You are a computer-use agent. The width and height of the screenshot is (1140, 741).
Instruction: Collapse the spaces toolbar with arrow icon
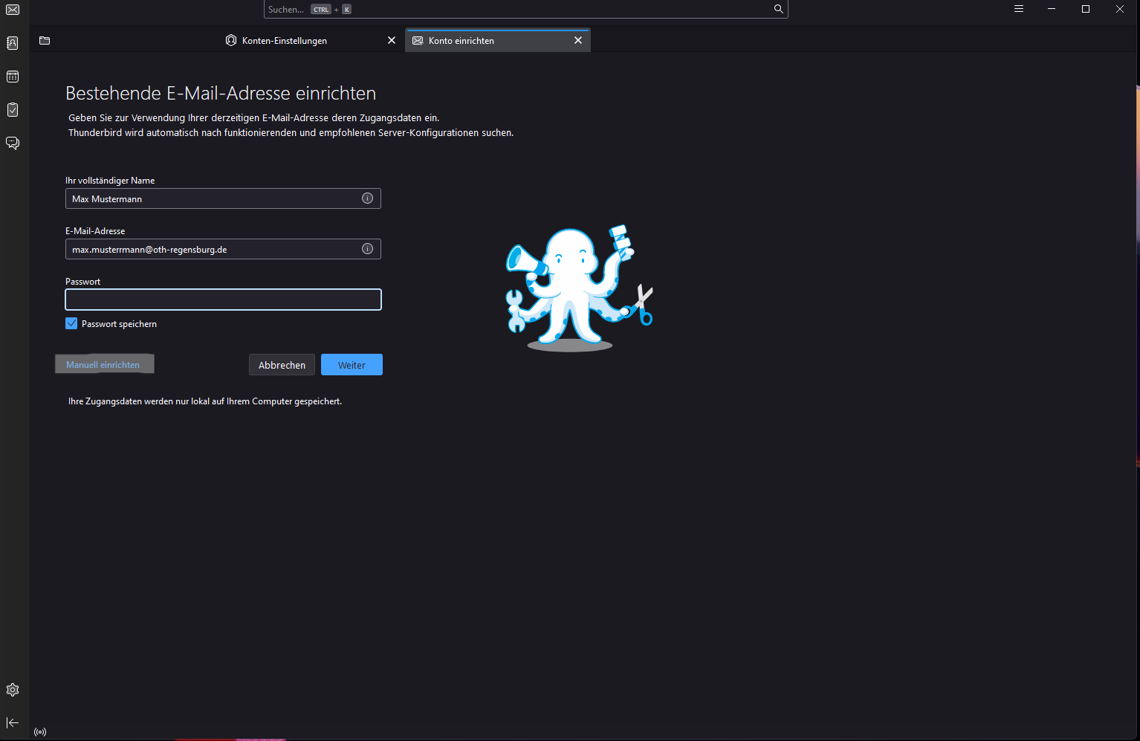click(13, 722)
